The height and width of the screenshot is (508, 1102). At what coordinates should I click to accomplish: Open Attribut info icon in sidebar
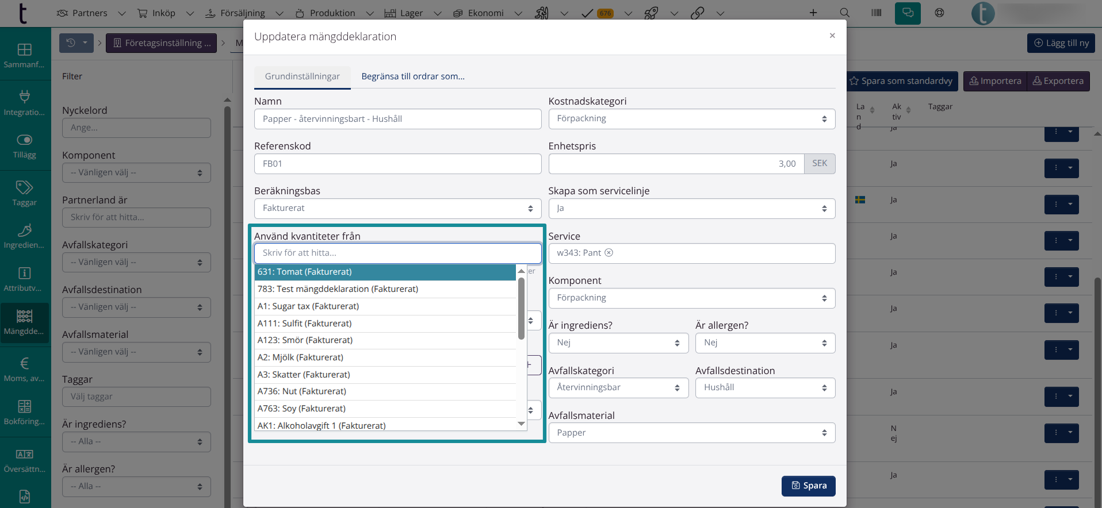coord(24,279)
